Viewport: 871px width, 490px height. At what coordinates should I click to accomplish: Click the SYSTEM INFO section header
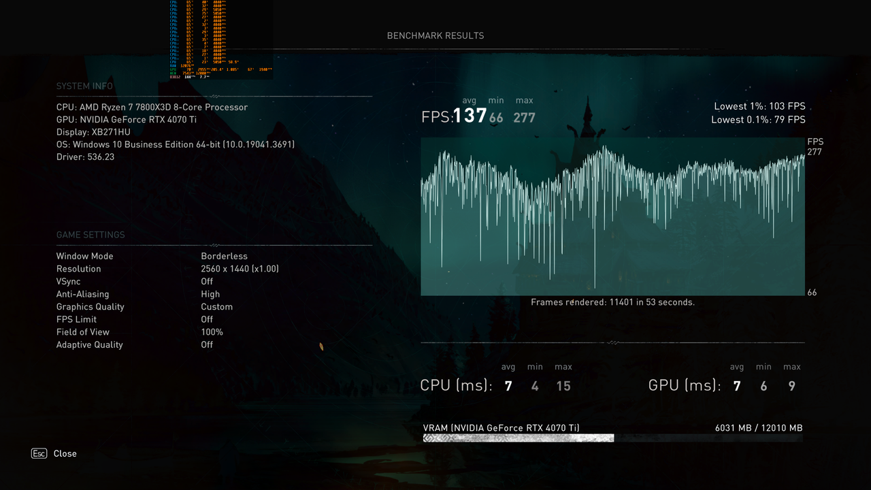[84, 86]
